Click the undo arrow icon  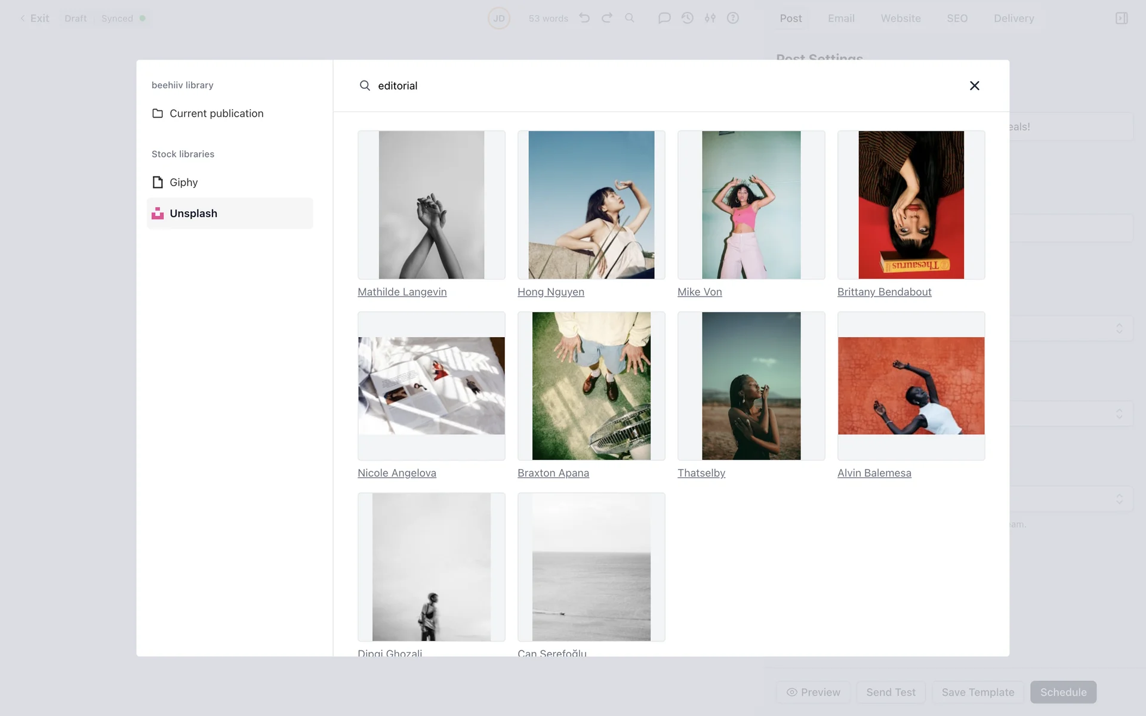coord(584,18)
